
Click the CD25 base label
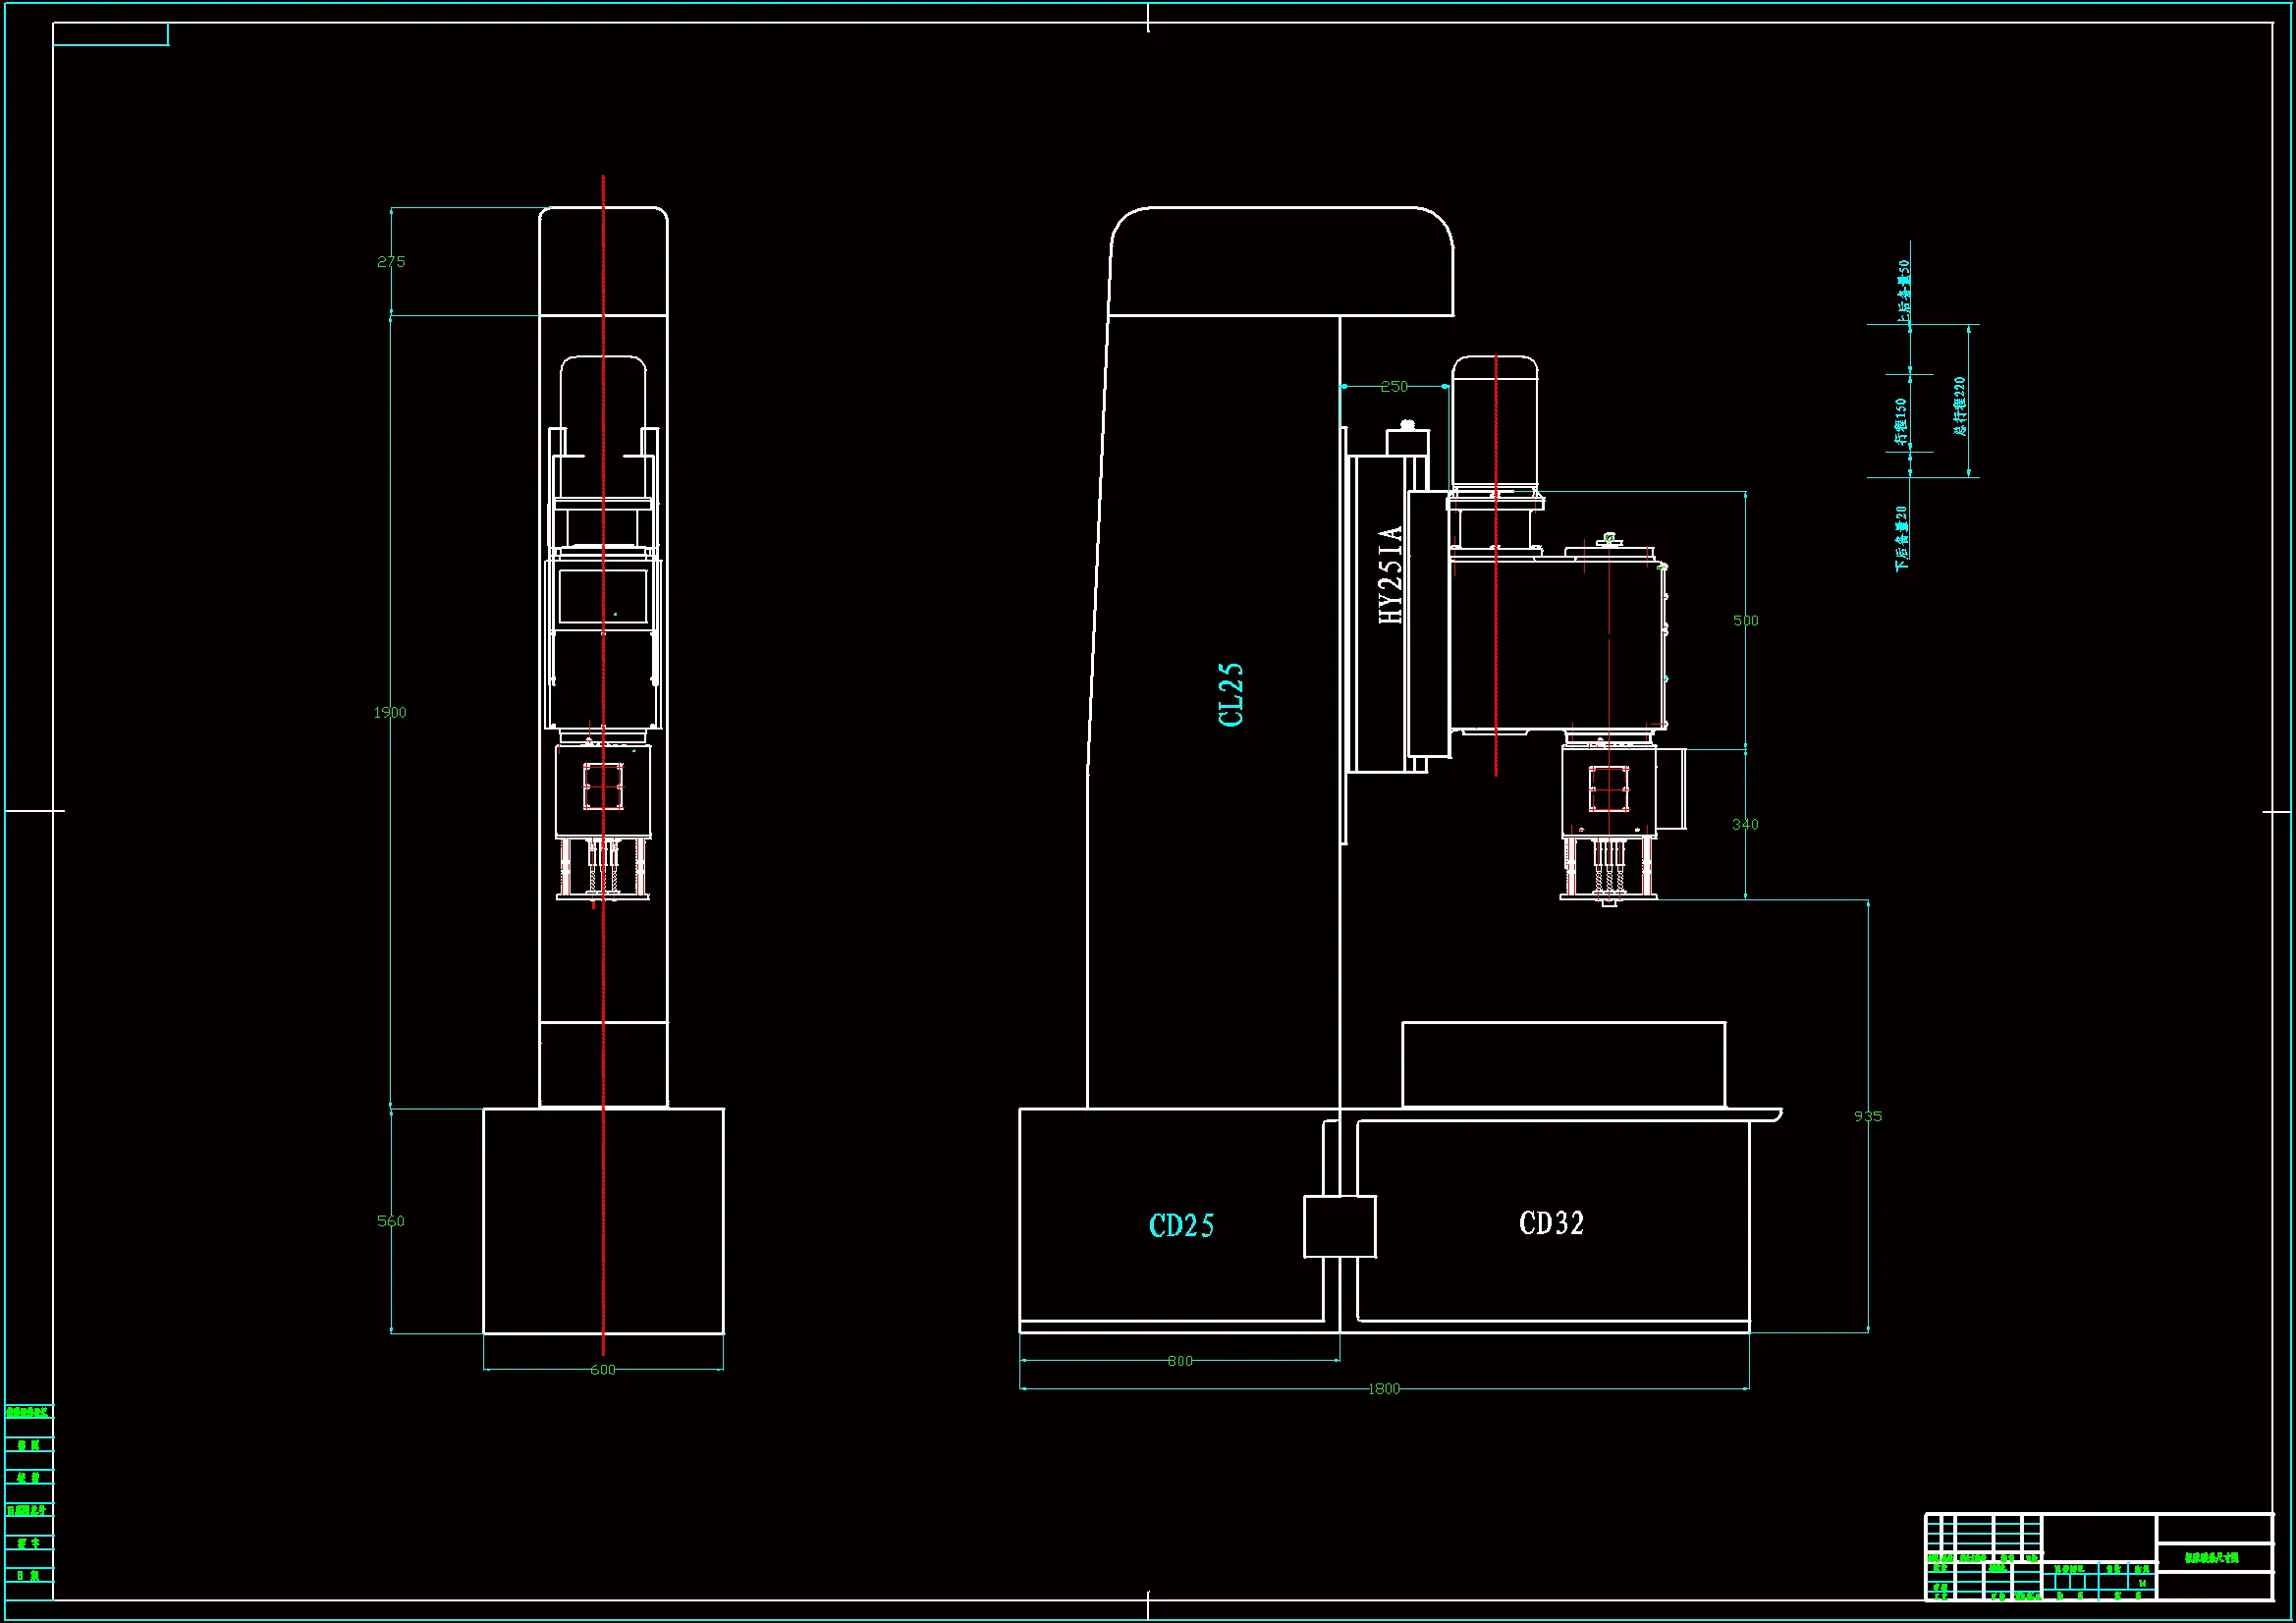point(1181,1226)
